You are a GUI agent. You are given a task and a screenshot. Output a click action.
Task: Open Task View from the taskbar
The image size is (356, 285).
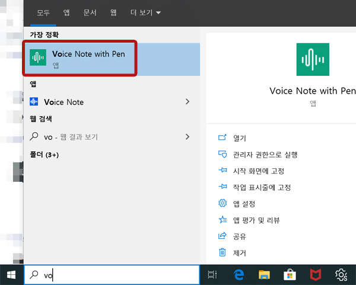click(212, 275)
